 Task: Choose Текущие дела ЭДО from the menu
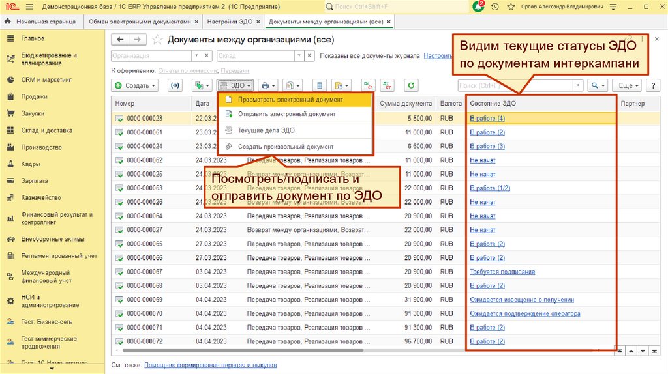point(266,130)
